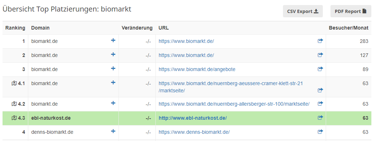Click the map icon next to ranking 4.3

[x=14, y=118]
